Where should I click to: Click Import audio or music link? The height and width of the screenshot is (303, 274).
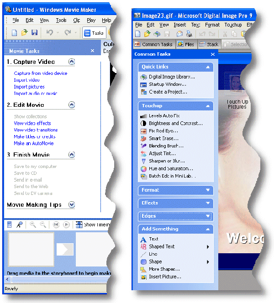(35, 94)
